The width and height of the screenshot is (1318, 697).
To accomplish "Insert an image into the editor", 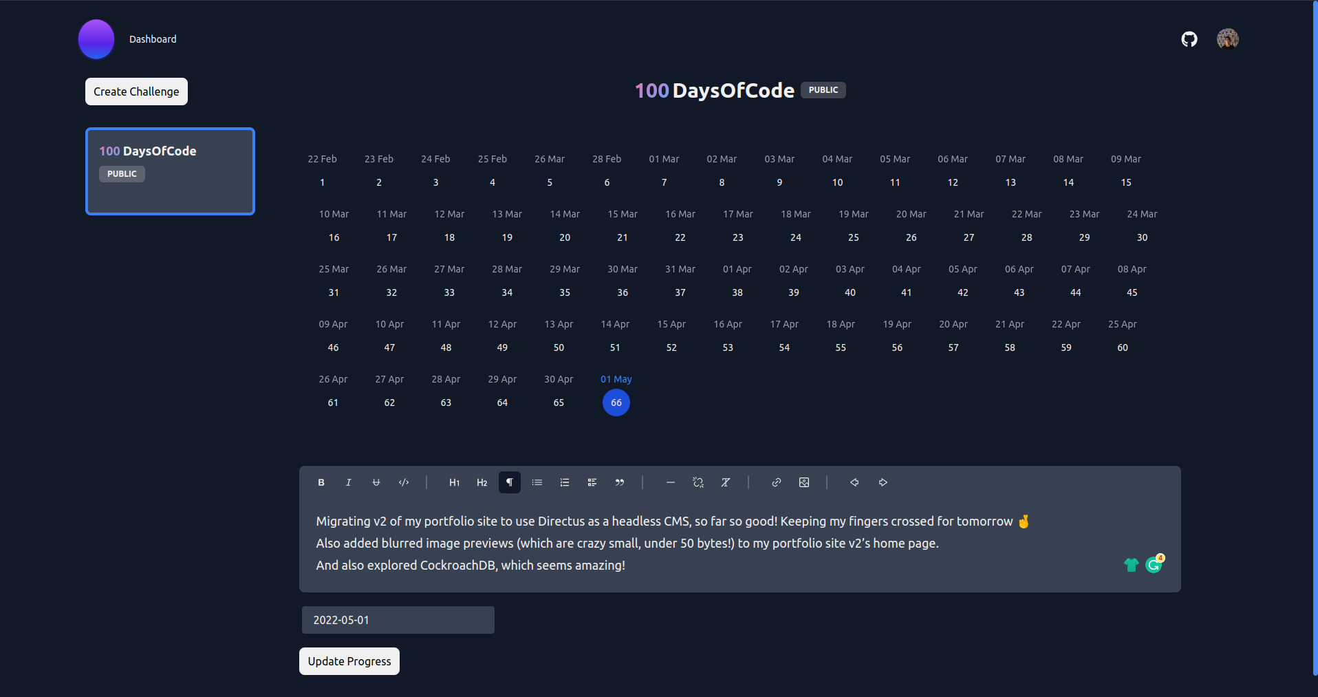I will click(x=804, y=482).
